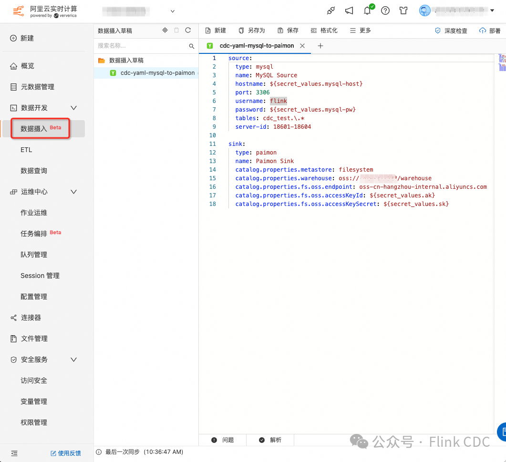Click the filesystem metastore value
This screenshot has height=462, width=506.
[x=356, y=170]
